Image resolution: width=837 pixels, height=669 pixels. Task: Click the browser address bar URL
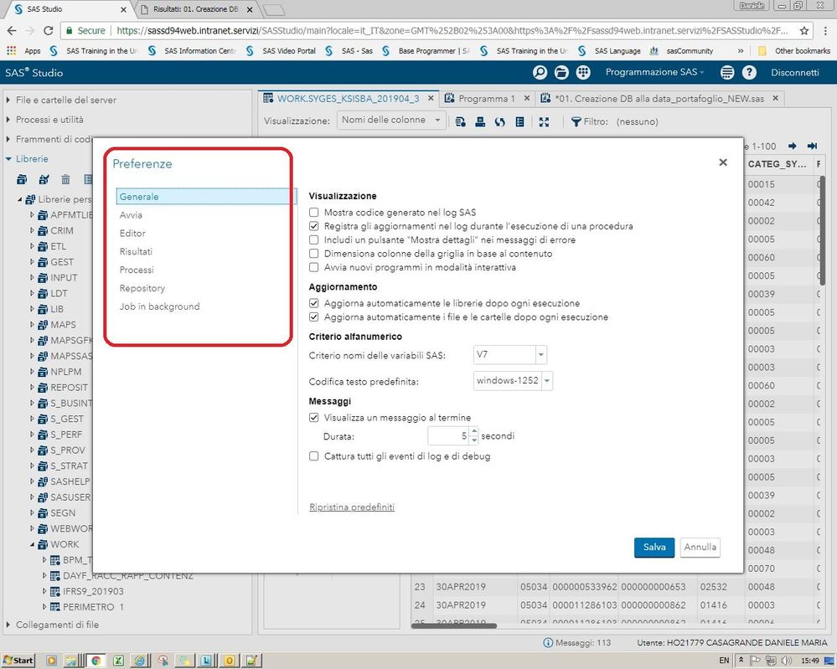tap(452, 30)
